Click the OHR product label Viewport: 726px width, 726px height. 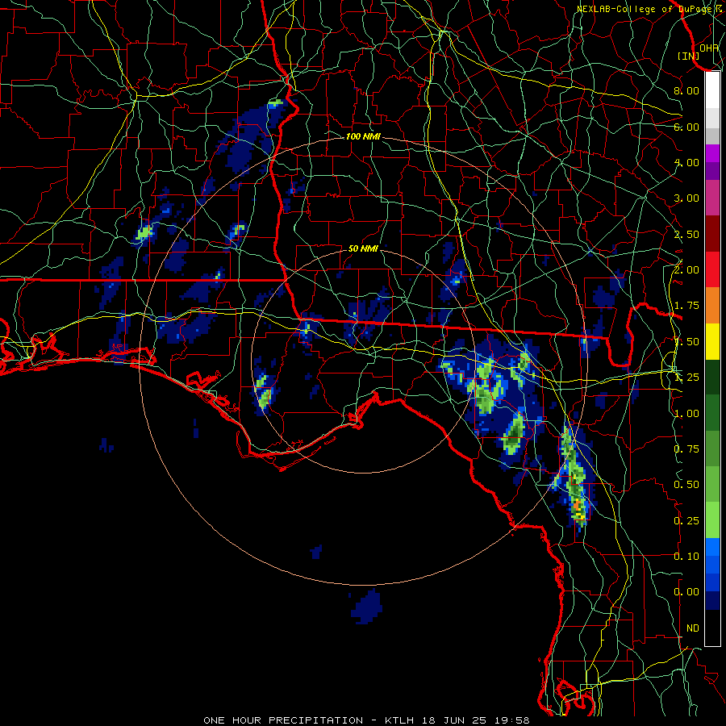click(x=709, y=48)
